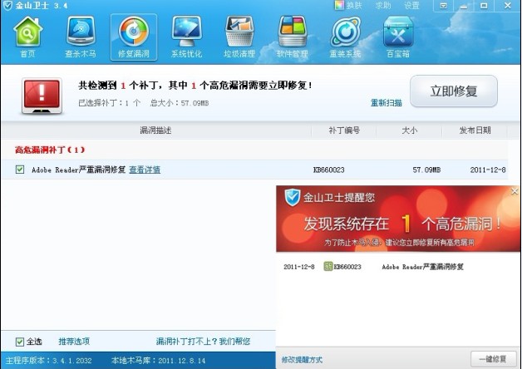522x369 pixels.
Task: Open the 重装系统 reinstall system icon
Action: [346, 35]
